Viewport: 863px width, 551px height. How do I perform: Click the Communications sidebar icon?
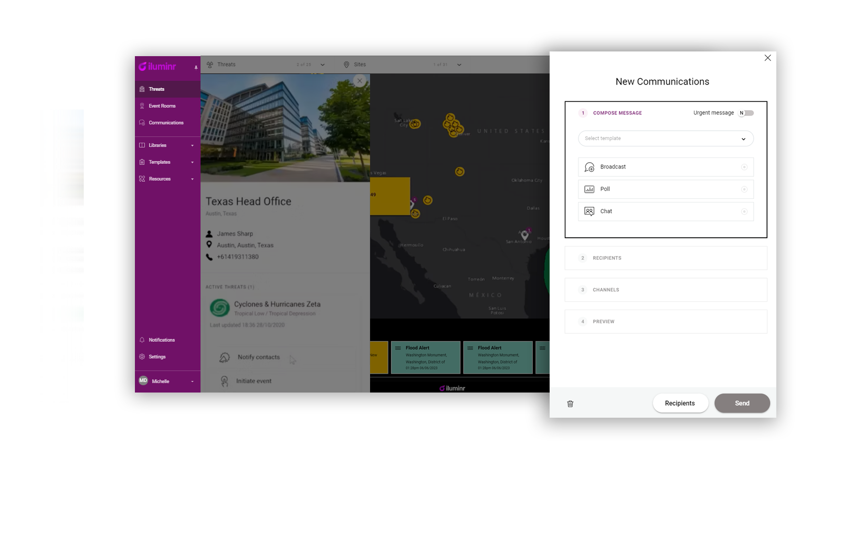click(x=142, y=122)
